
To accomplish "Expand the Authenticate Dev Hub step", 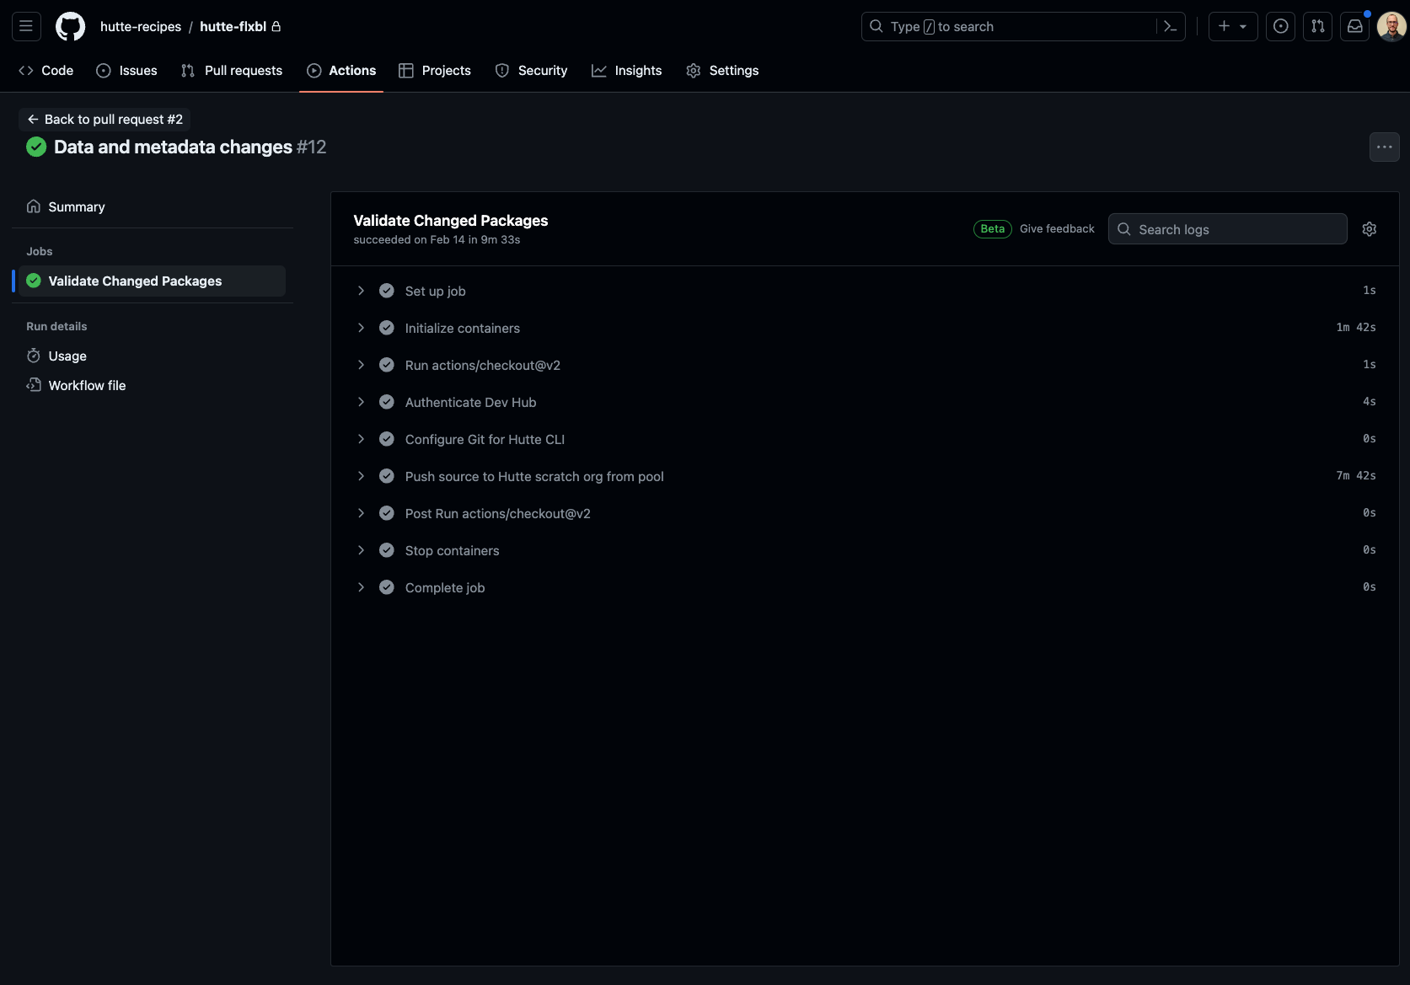I will [x=361, y=402].
